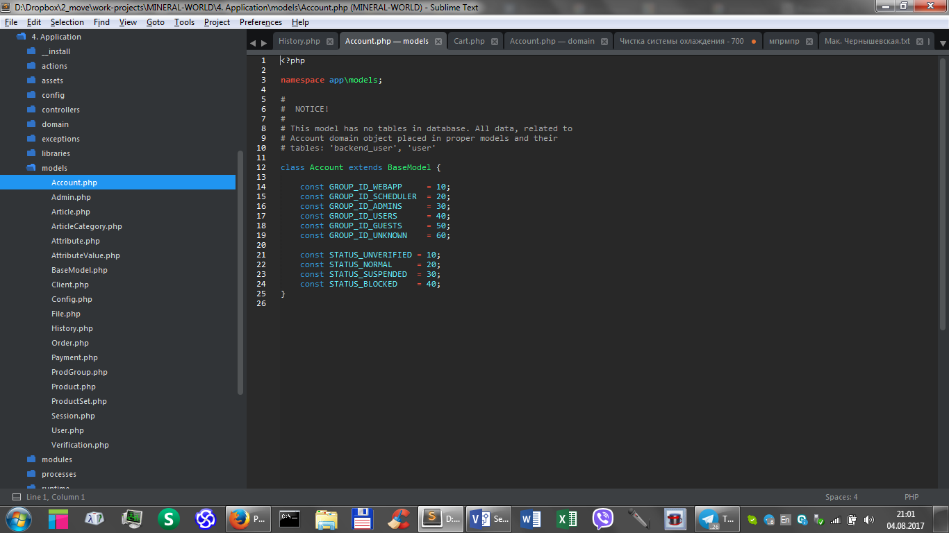
Task: Click the sidebar vertical scrollbar
Action: [240, 272]
